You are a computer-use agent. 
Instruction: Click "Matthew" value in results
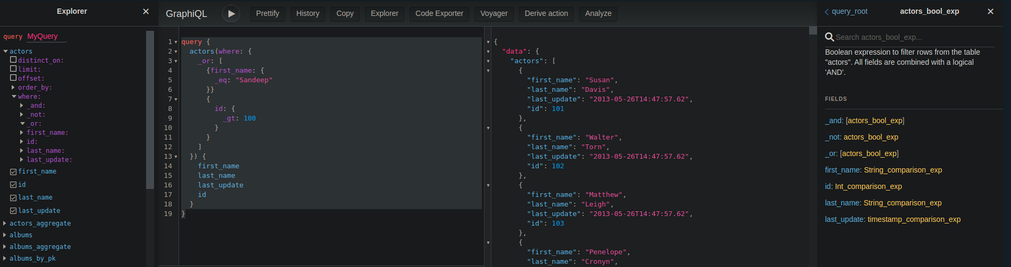click(604, 195)
